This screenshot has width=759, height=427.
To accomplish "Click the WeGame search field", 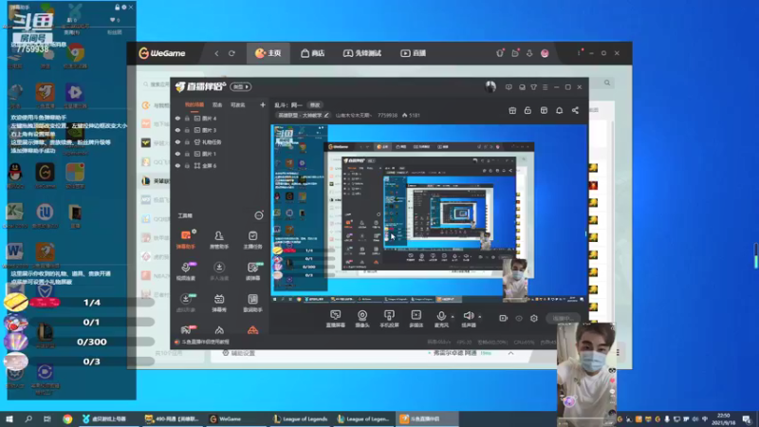I will [x=156, y=84].
